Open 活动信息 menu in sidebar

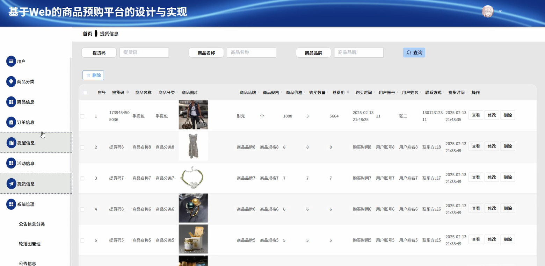[36, 163]
